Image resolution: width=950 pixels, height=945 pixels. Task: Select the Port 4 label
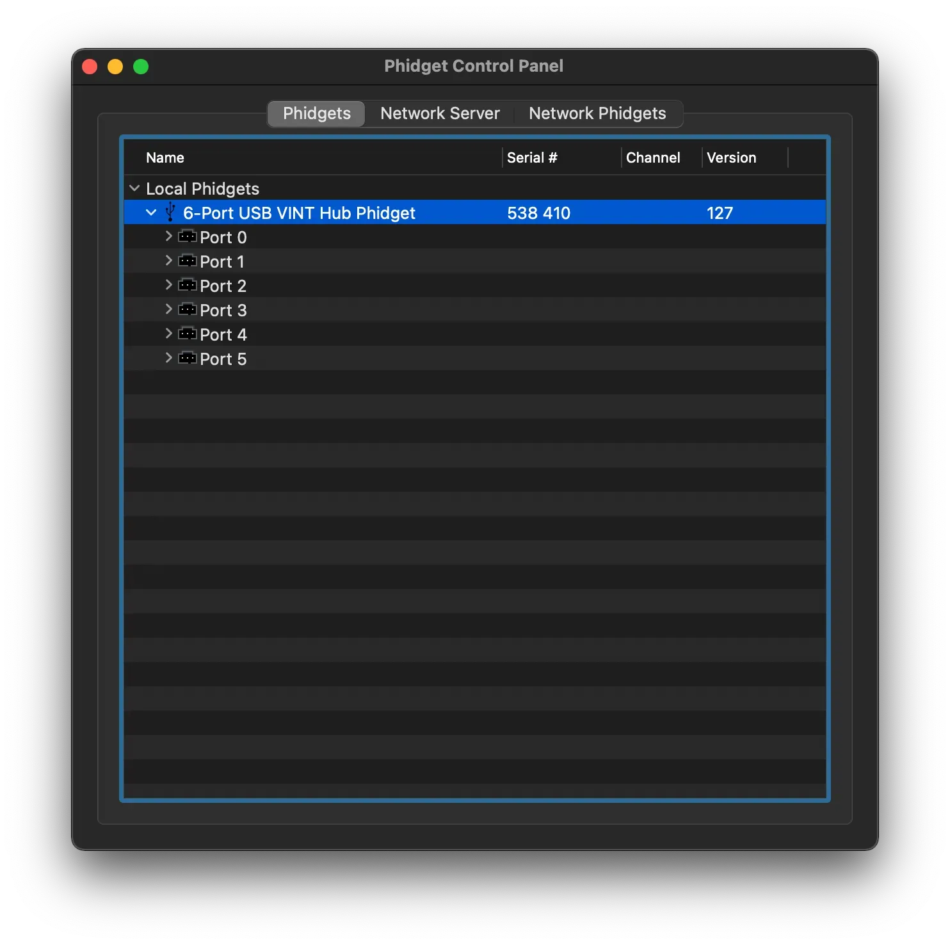(223, 335)
